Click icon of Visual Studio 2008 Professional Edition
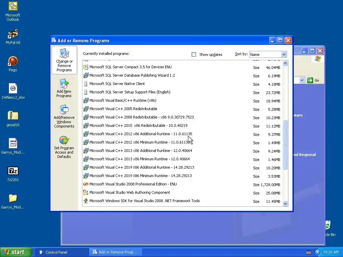The image size is (343, 257). [86, 184]
